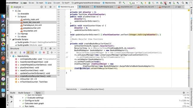Toggle Show Inherited filter in Structure toolbar
193x108 pixels.
click(x=36, y=52)
